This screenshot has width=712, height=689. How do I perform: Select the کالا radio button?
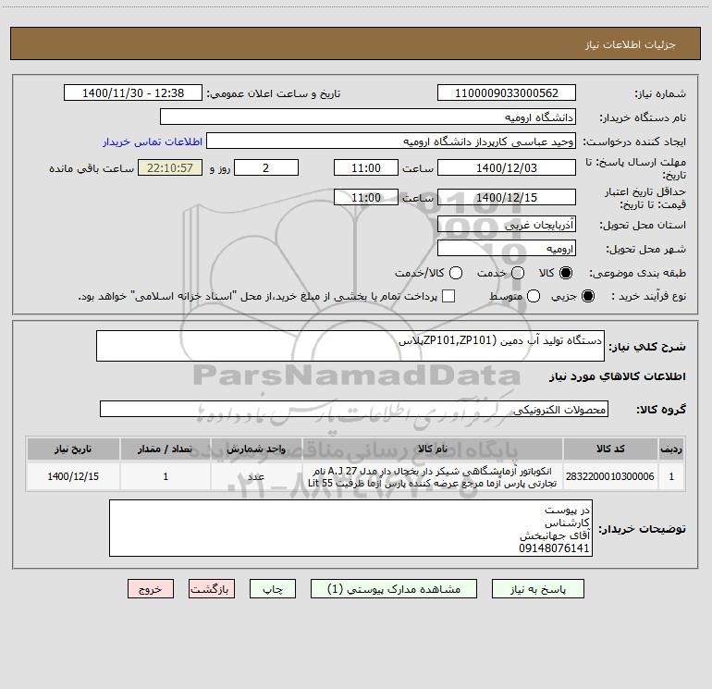(x=566, y=273)
